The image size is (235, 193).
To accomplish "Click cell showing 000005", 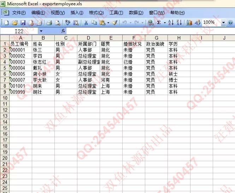I will (x=21, y=74).
